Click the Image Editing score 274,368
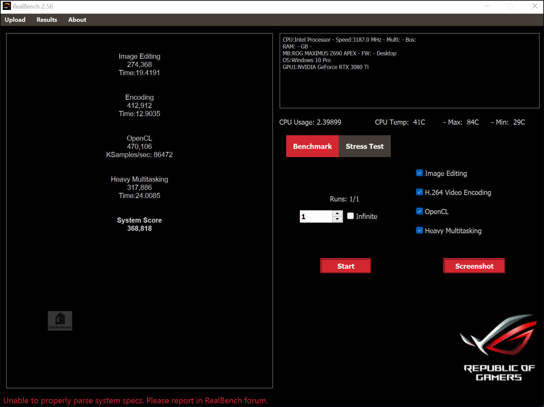The height and width of the screenshot is (407, 544). tap(140, 64)
